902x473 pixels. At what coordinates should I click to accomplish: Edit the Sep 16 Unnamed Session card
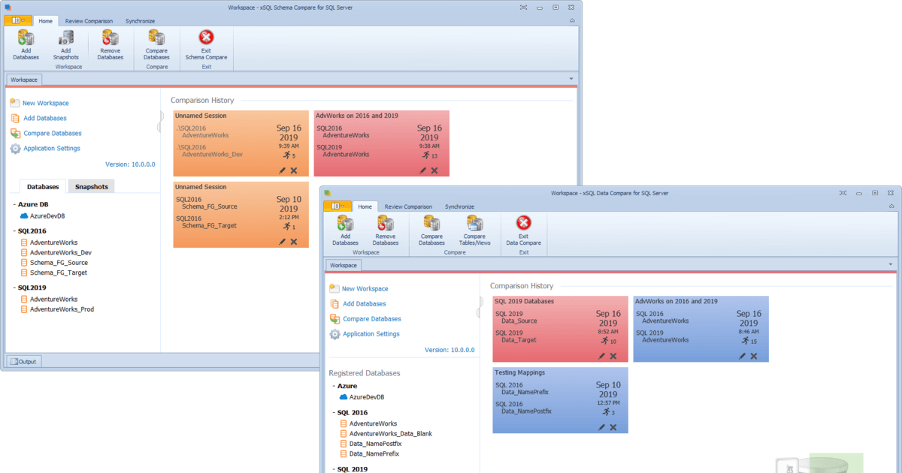click(x=283, y=170)
